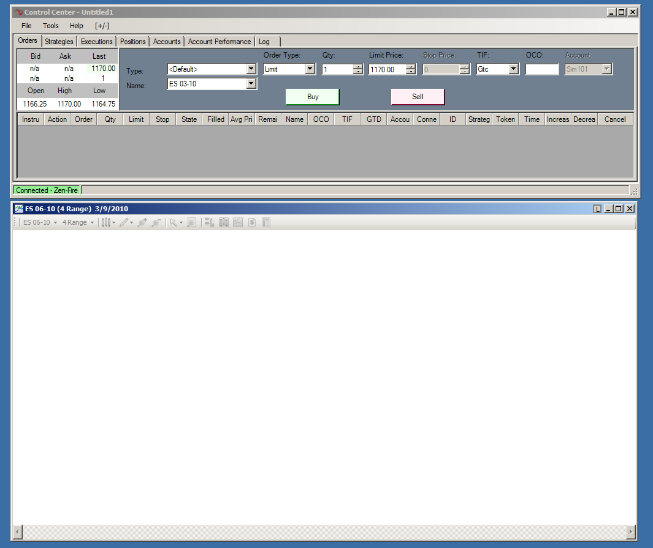Screen dimensions: 653x548
Task: Open the drawing tools pencil dropdown
Action: (x=126, y=222)
